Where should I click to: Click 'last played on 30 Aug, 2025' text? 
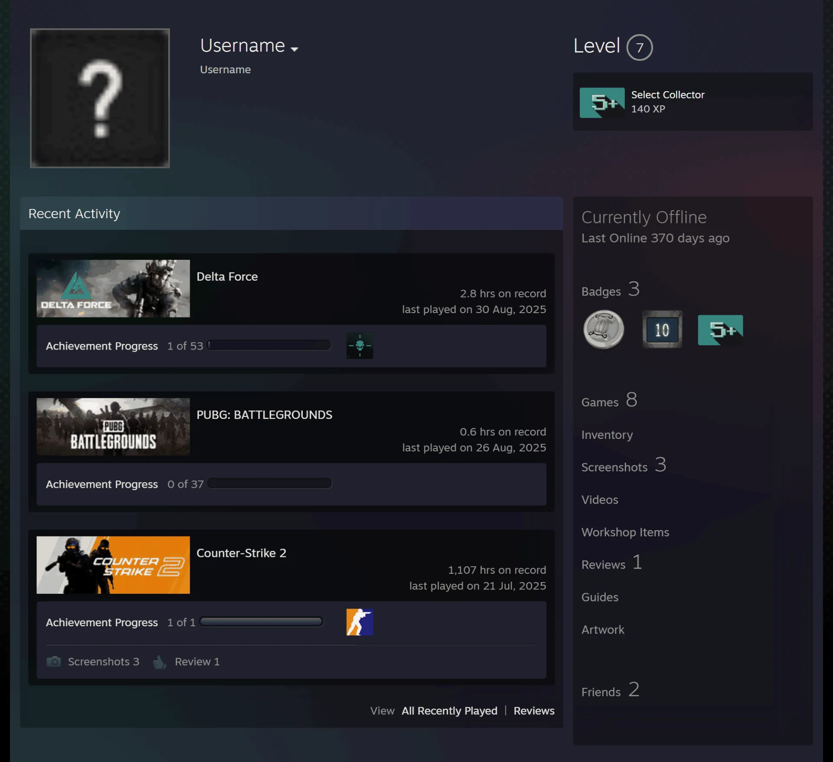click(474, 309)
